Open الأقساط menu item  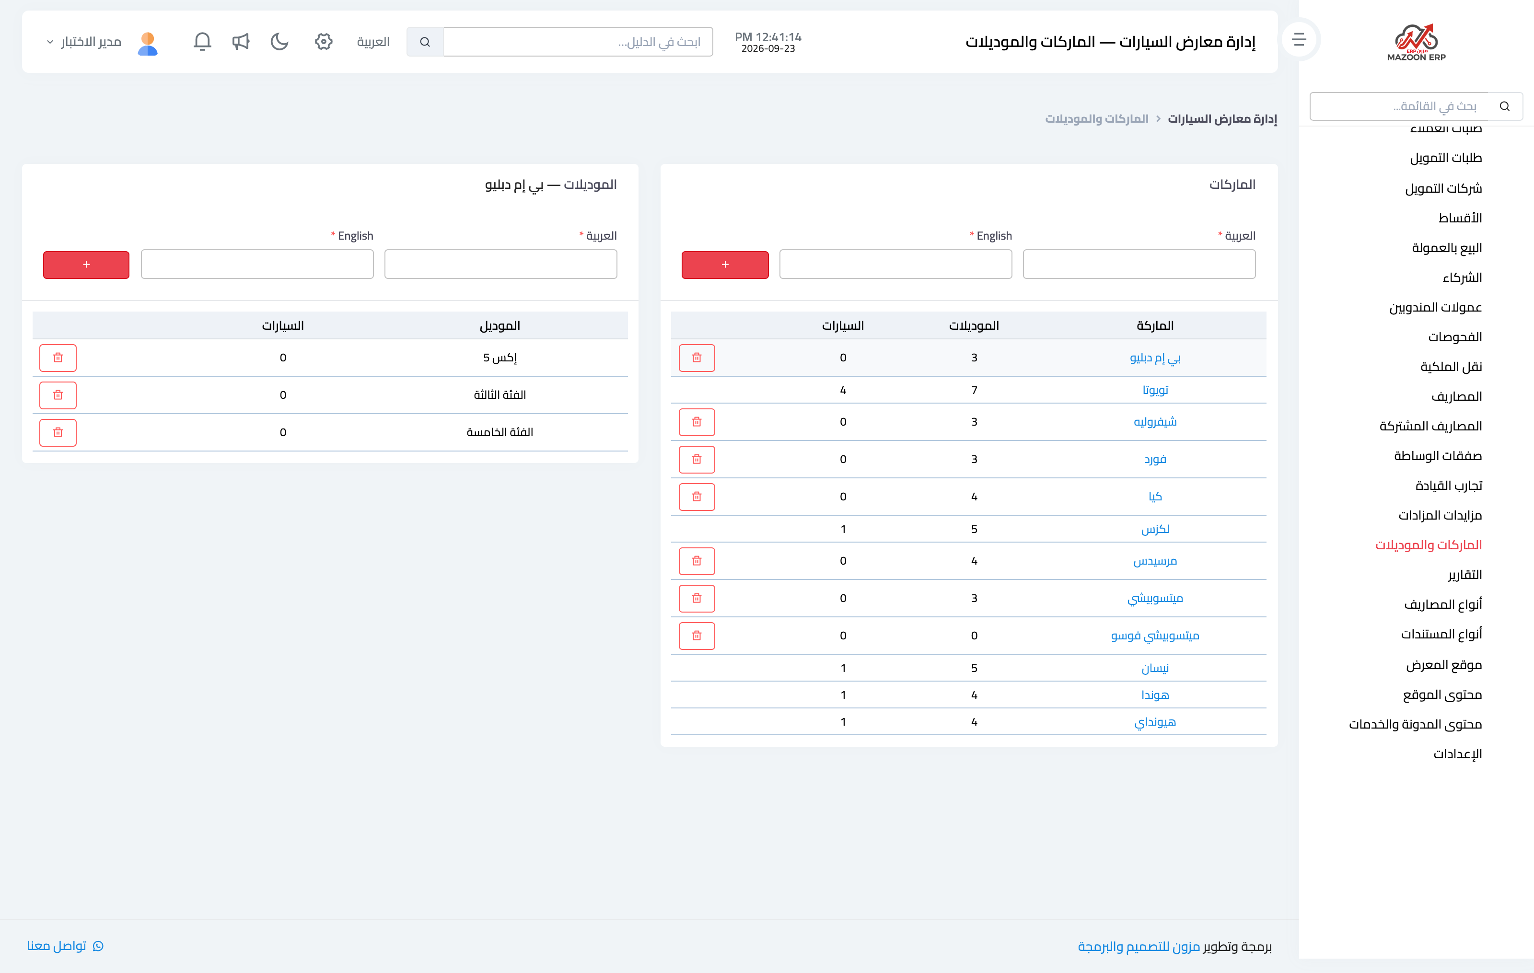click(1460, 219)
